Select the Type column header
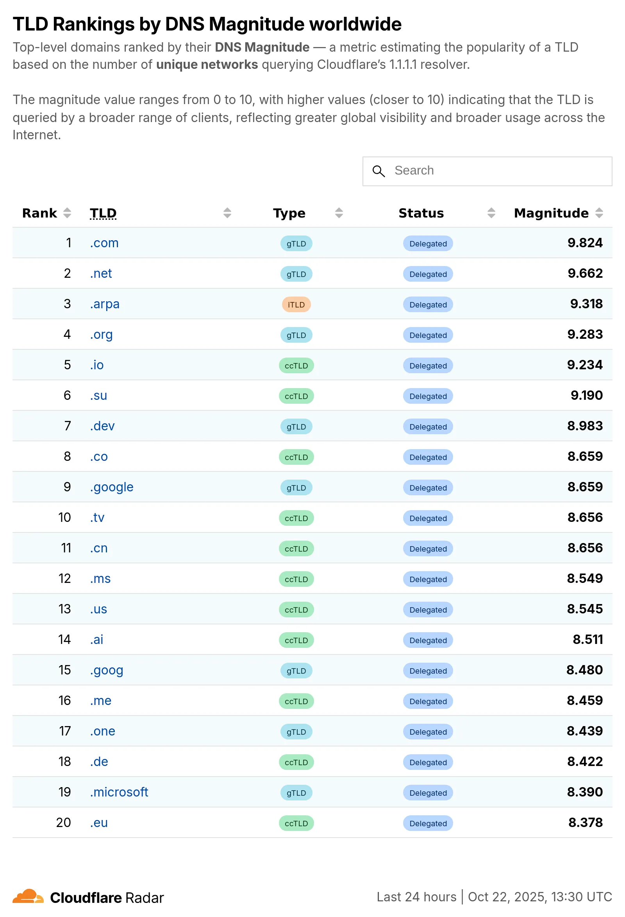This screenshot has width=625, height=917. point(289,213)
